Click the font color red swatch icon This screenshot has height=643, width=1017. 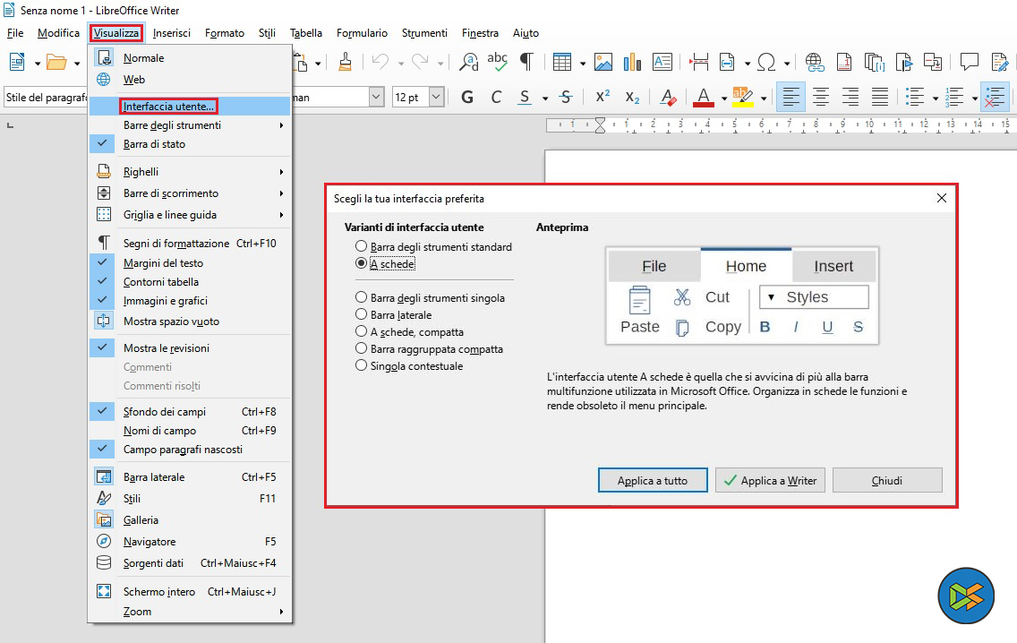[x=703, y=97]
